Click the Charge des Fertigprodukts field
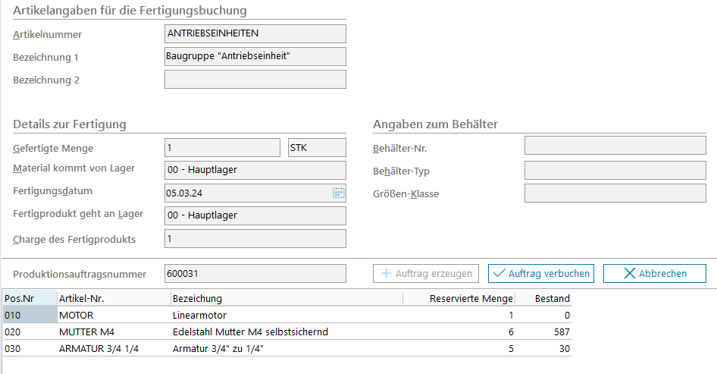 255,239
